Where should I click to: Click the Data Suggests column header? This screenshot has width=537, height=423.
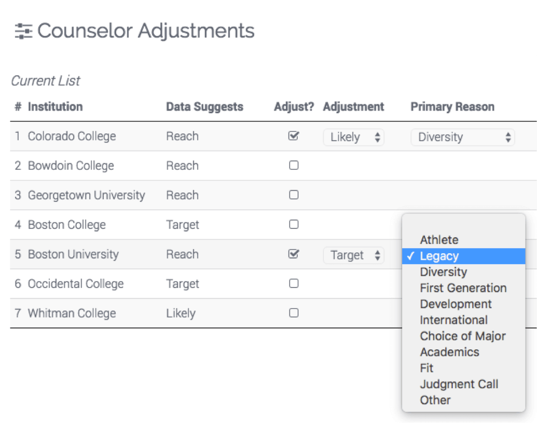(204, 106)
